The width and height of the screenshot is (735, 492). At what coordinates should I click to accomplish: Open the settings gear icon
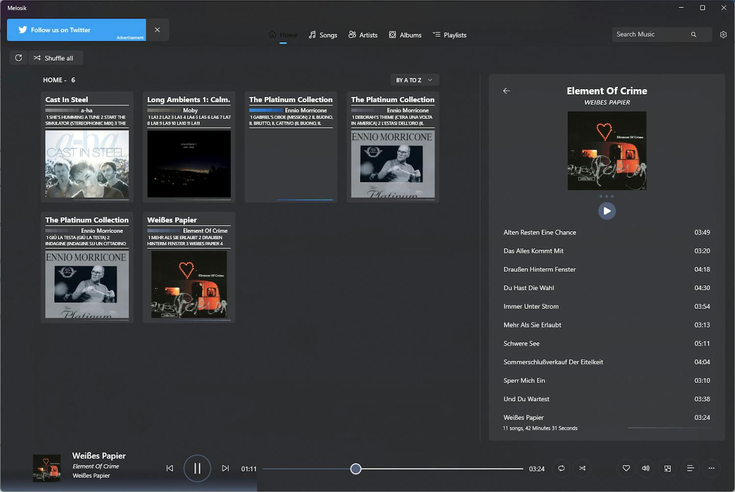click(723, 35)
